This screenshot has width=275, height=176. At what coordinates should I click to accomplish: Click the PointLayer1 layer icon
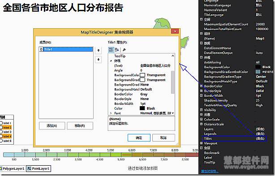(29, 169)
